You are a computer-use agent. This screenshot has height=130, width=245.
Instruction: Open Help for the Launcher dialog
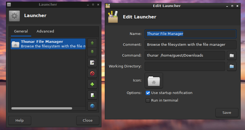tap(20, 121)
